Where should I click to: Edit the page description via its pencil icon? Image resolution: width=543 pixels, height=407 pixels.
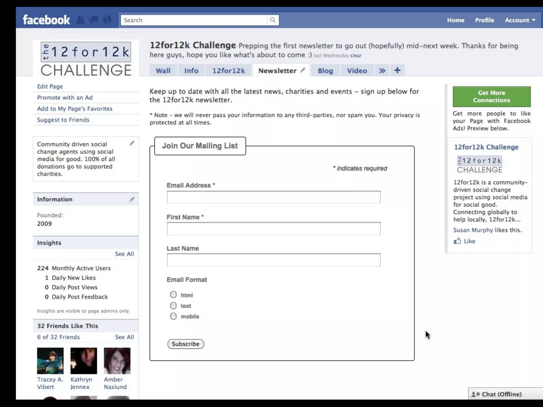[132, 143]
